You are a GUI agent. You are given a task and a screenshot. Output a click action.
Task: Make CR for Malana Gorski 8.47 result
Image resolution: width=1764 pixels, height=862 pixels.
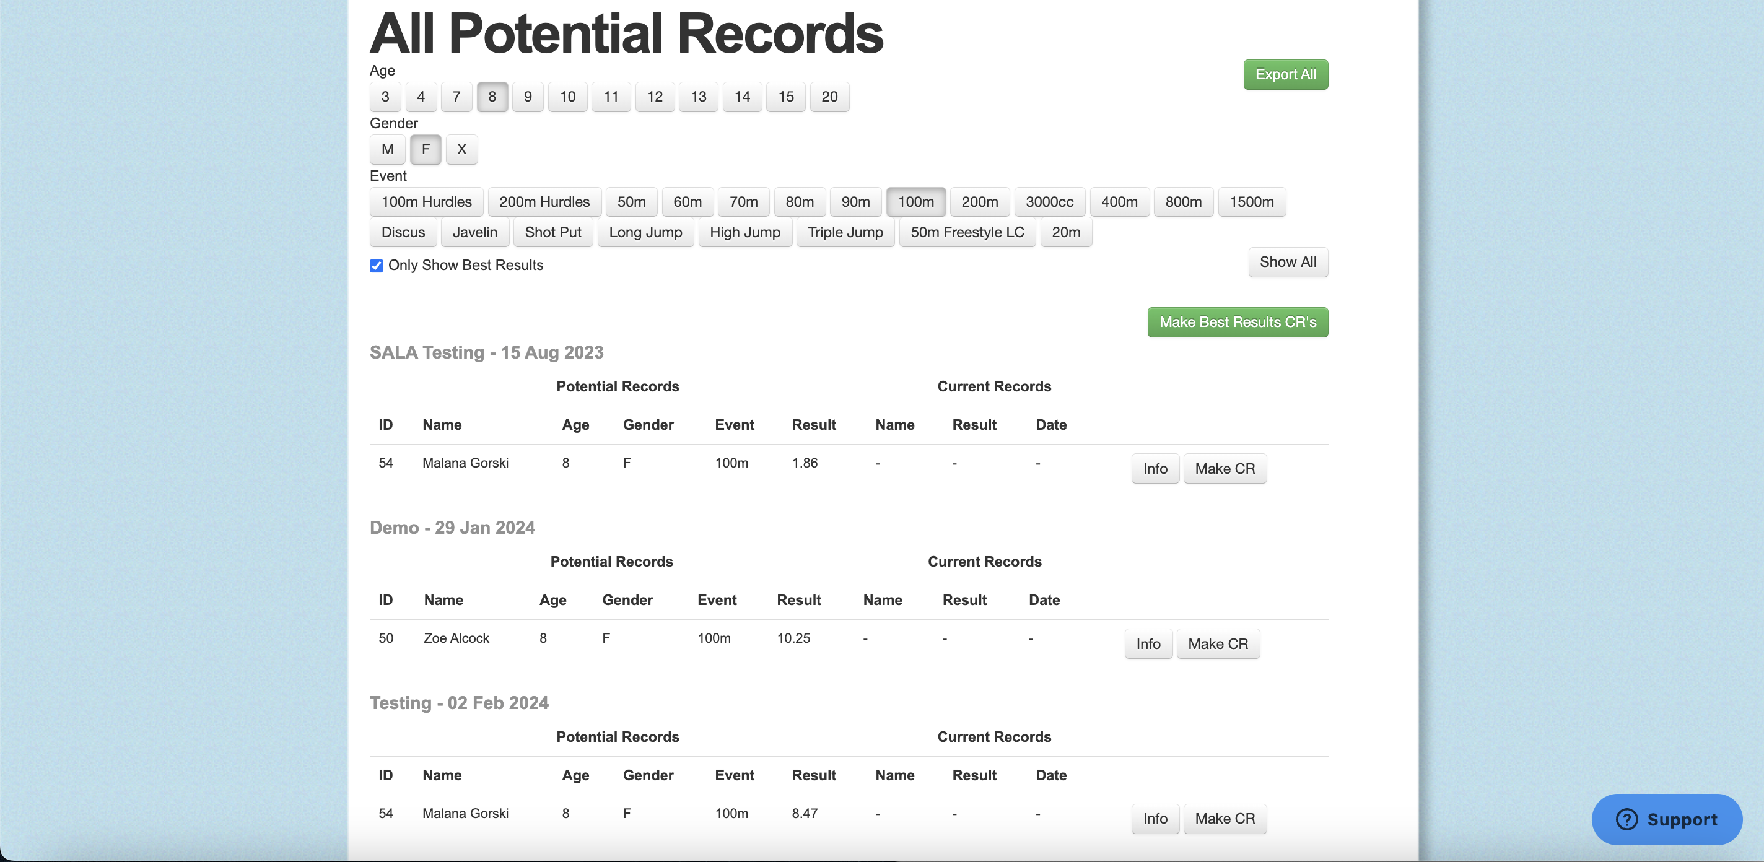[1225, 819]
